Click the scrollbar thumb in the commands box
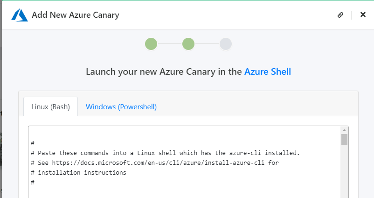 pos(344,140)
